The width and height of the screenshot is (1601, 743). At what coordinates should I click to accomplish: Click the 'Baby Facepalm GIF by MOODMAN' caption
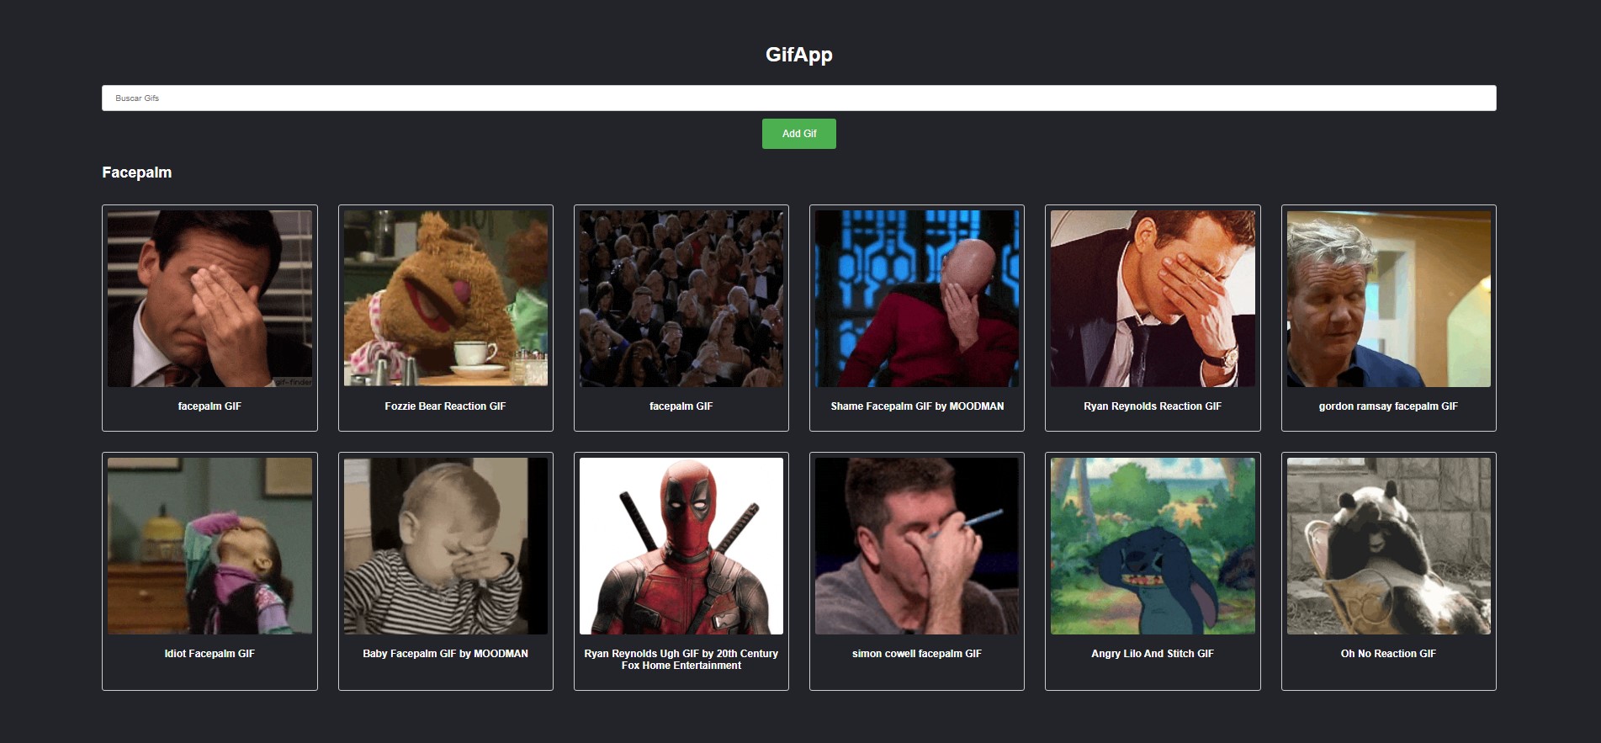pos(446,654)
